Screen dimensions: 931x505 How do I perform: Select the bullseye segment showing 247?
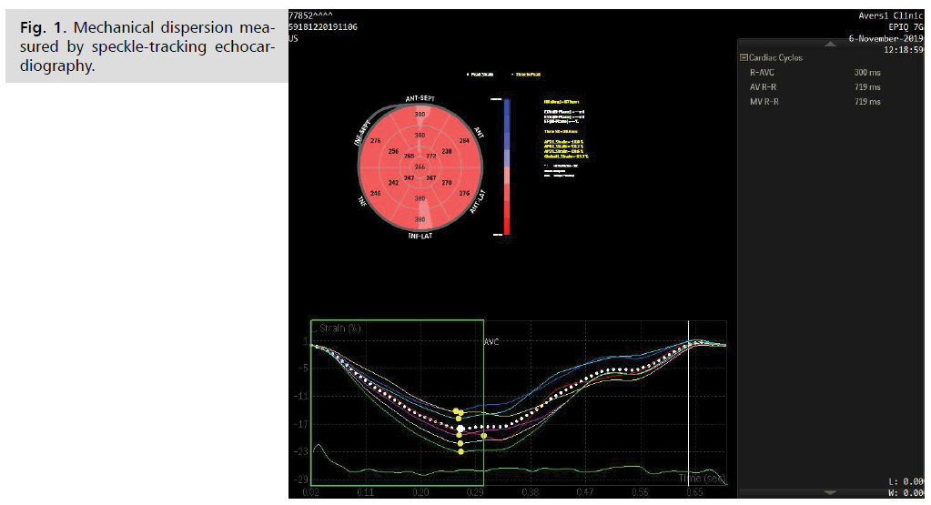pyautogui.click(x=410, y=178)
